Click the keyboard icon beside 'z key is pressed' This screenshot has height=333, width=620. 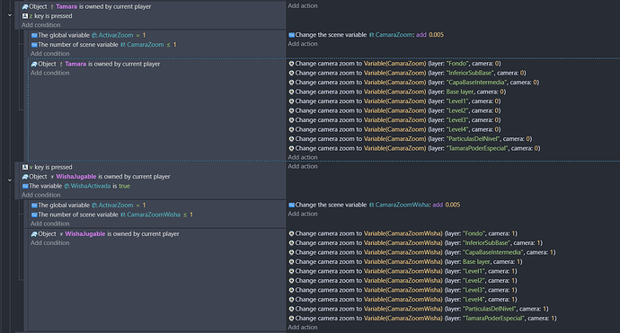coord(25,16)
